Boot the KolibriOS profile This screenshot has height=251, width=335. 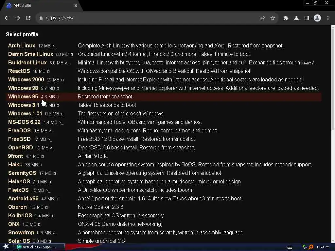pos(20,216)
